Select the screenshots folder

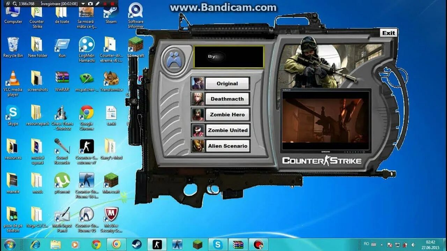tap(37, 82)
